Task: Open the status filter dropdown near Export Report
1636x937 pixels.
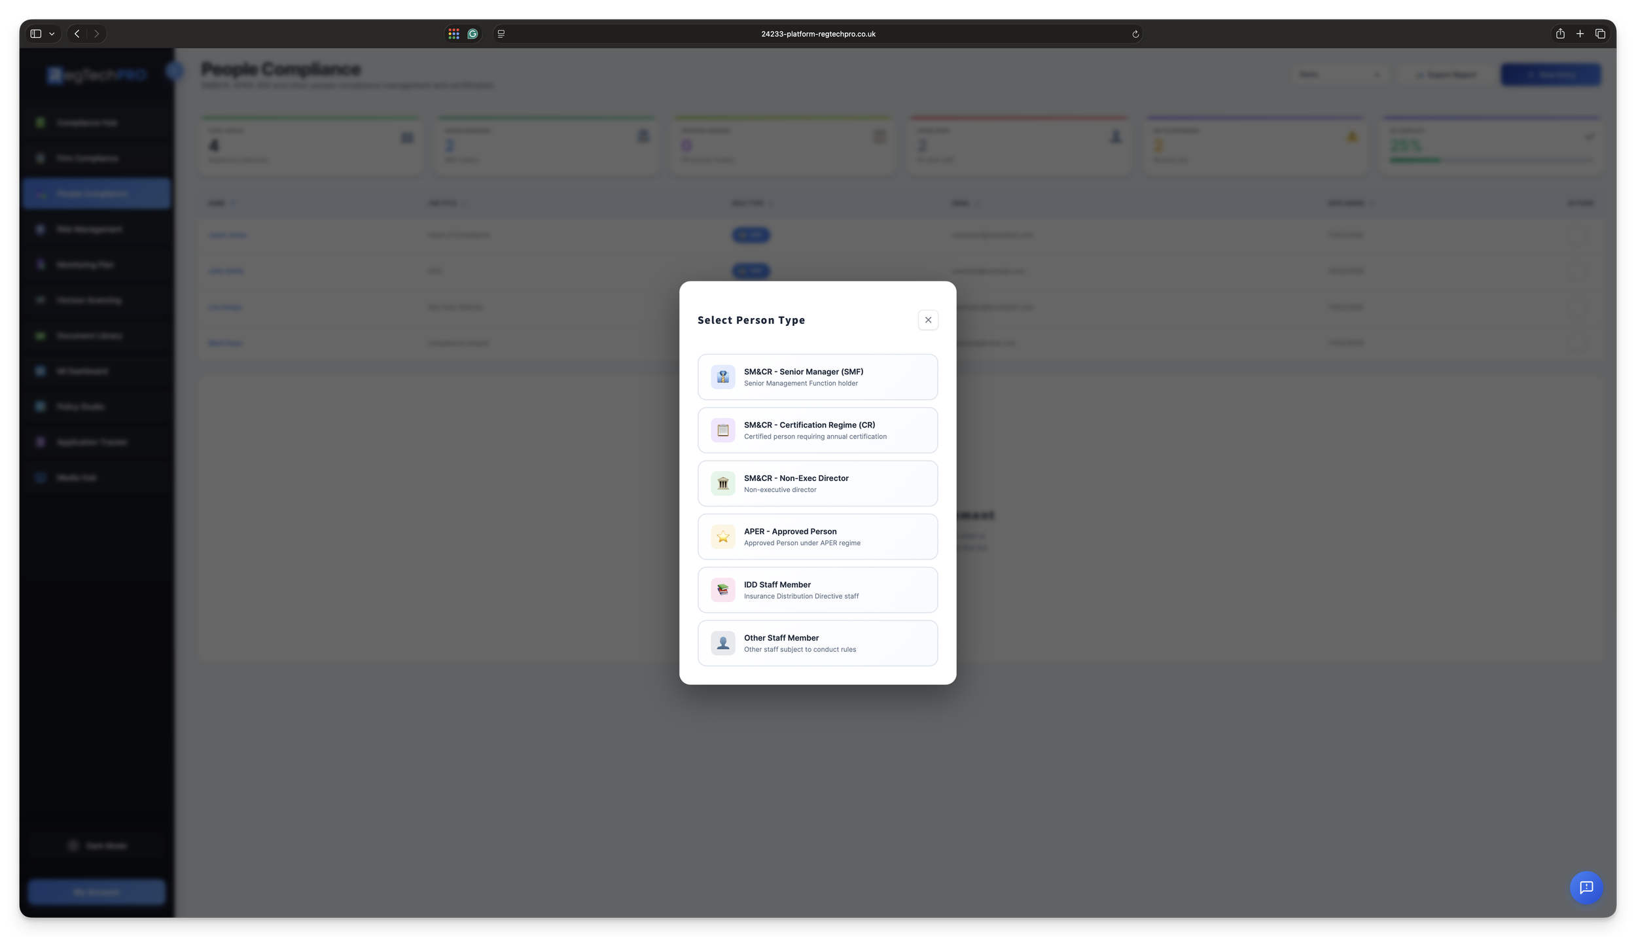Action: click(1340, 74)
